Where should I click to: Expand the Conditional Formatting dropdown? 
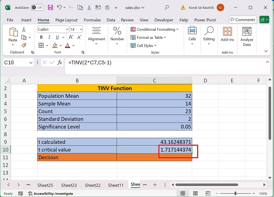[x=155, y=30]
